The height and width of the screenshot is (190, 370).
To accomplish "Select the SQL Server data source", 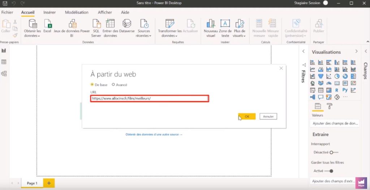I will tap(96, 28).
